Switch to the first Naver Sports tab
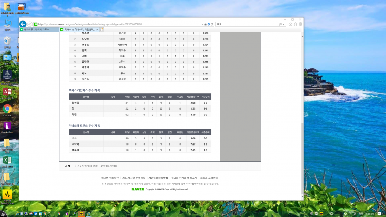Image resolution: width=386 pixels, height=217 pixels. tap(39, 29)
